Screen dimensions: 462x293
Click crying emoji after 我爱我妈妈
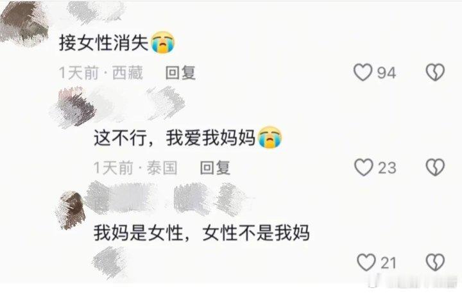click(x=269, y=137)
